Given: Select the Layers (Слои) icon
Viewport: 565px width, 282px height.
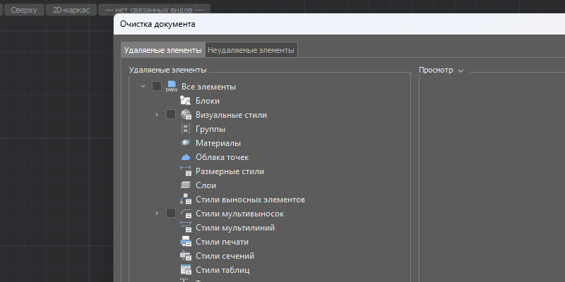Looking at the screenshot, I should coord(186,185).
